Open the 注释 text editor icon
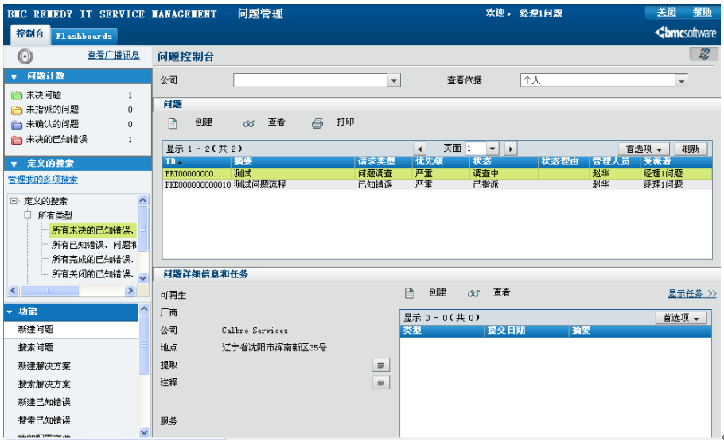 tap(381, 383)
